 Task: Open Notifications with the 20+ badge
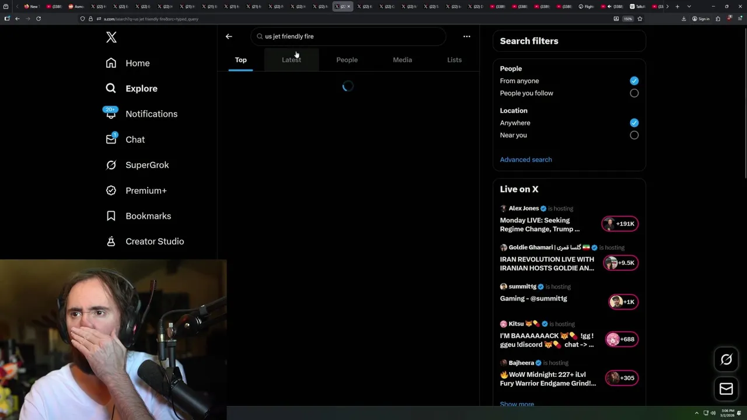pyautogui.click(x=141, y=114)
